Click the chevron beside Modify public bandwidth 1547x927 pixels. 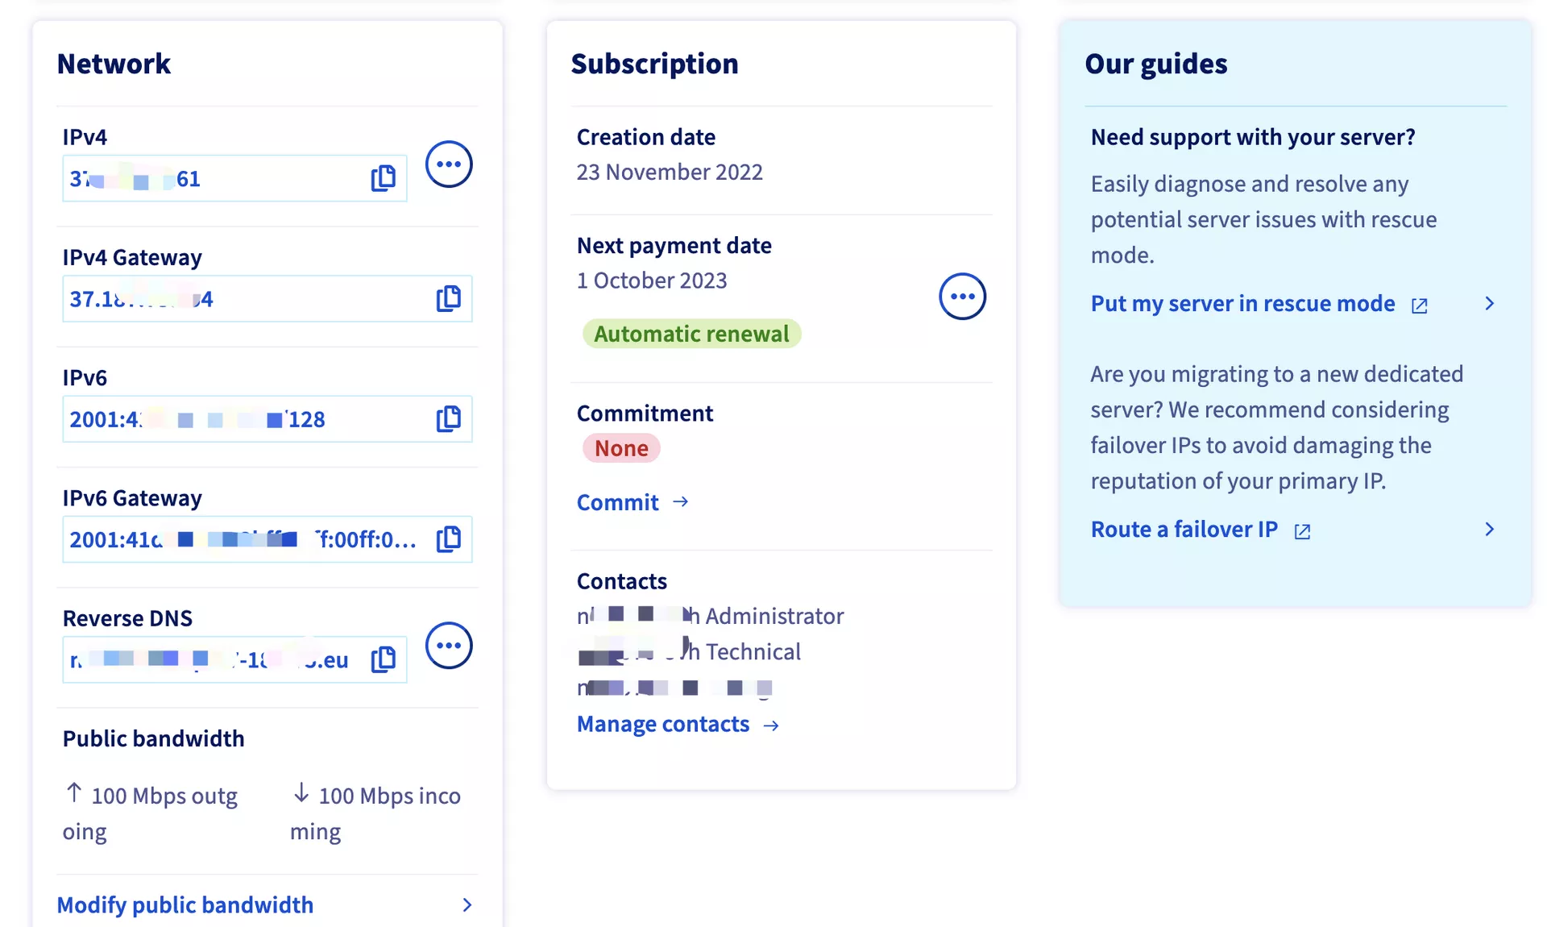tap(467, 905)
